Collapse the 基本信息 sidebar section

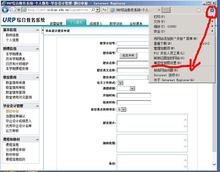coord(37,30)
